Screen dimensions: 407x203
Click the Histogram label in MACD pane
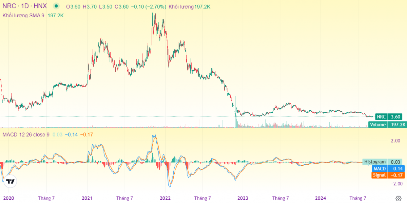coord(375,162)
